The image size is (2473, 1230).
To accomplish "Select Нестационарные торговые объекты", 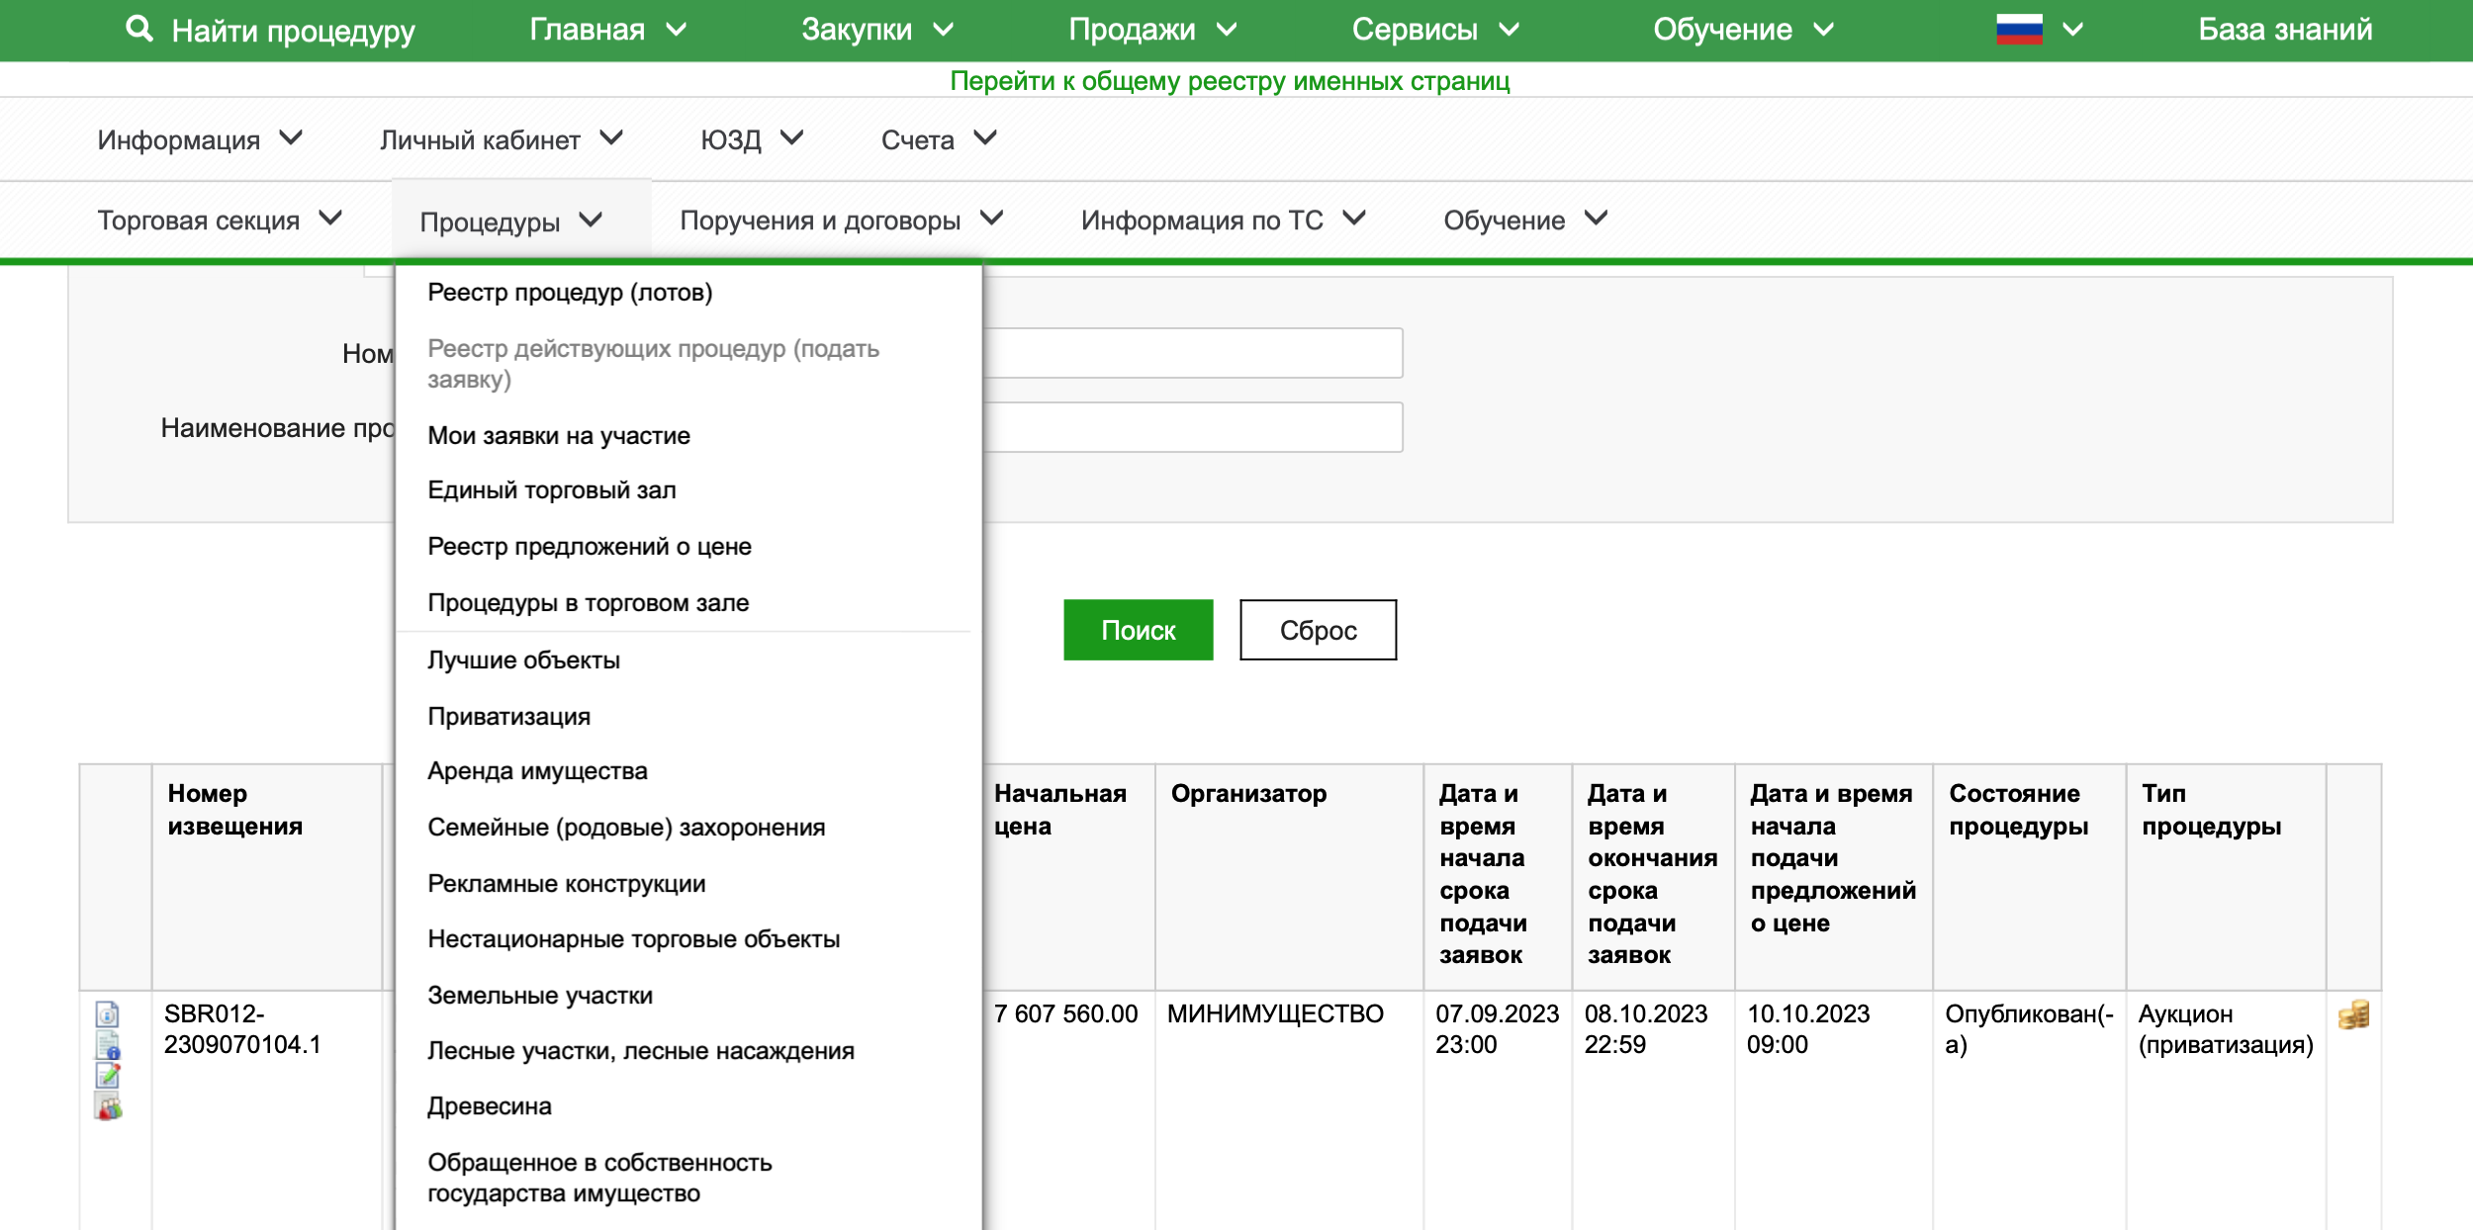I will (x=634, y=938).
